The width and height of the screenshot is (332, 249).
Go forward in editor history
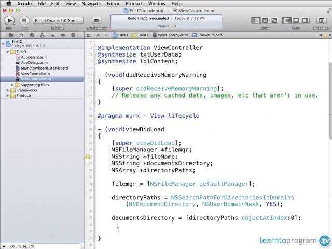click(106, 35)
